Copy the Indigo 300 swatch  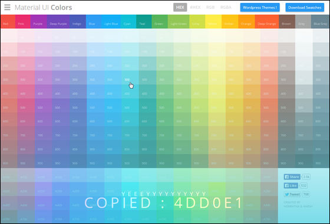click(x=78, y=78)
